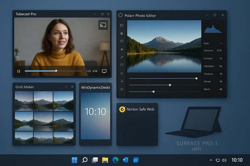Image resolution: width=250 pixels, height=166 pixels.
Task: Click the lock icon in Polarr sidebar
Action: click(122, 49)
